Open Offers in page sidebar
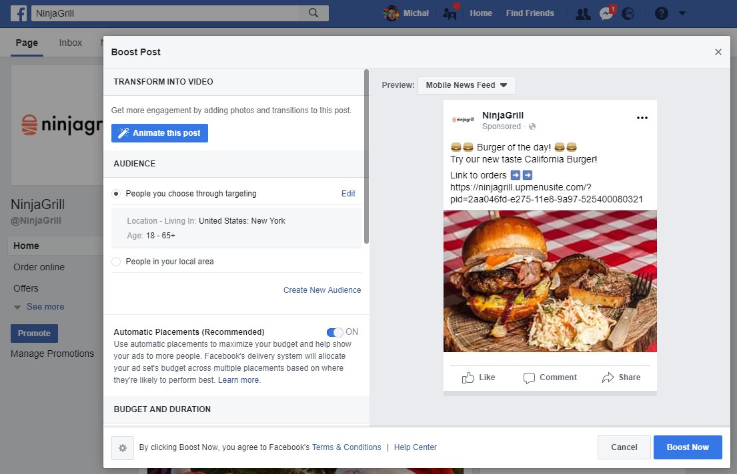Image resolution: width=737 pixels, height=474 pixels. pyautogui.click(x=26, y=288)
